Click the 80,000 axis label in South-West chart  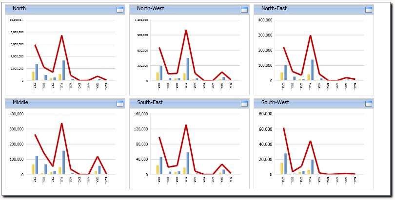(266, 114)
